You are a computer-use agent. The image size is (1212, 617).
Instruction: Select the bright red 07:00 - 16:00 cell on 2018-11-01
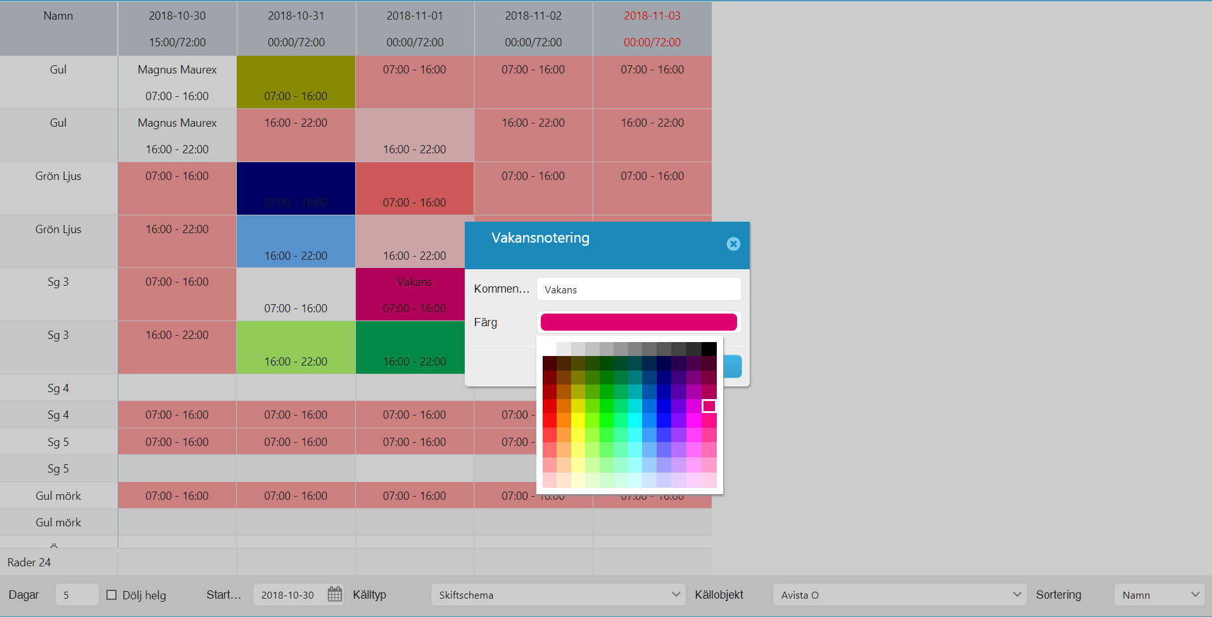415,189
